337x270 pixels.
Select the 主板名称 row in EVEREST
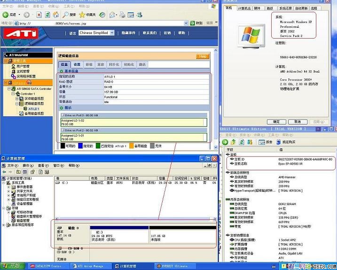(x=281, y=164)
